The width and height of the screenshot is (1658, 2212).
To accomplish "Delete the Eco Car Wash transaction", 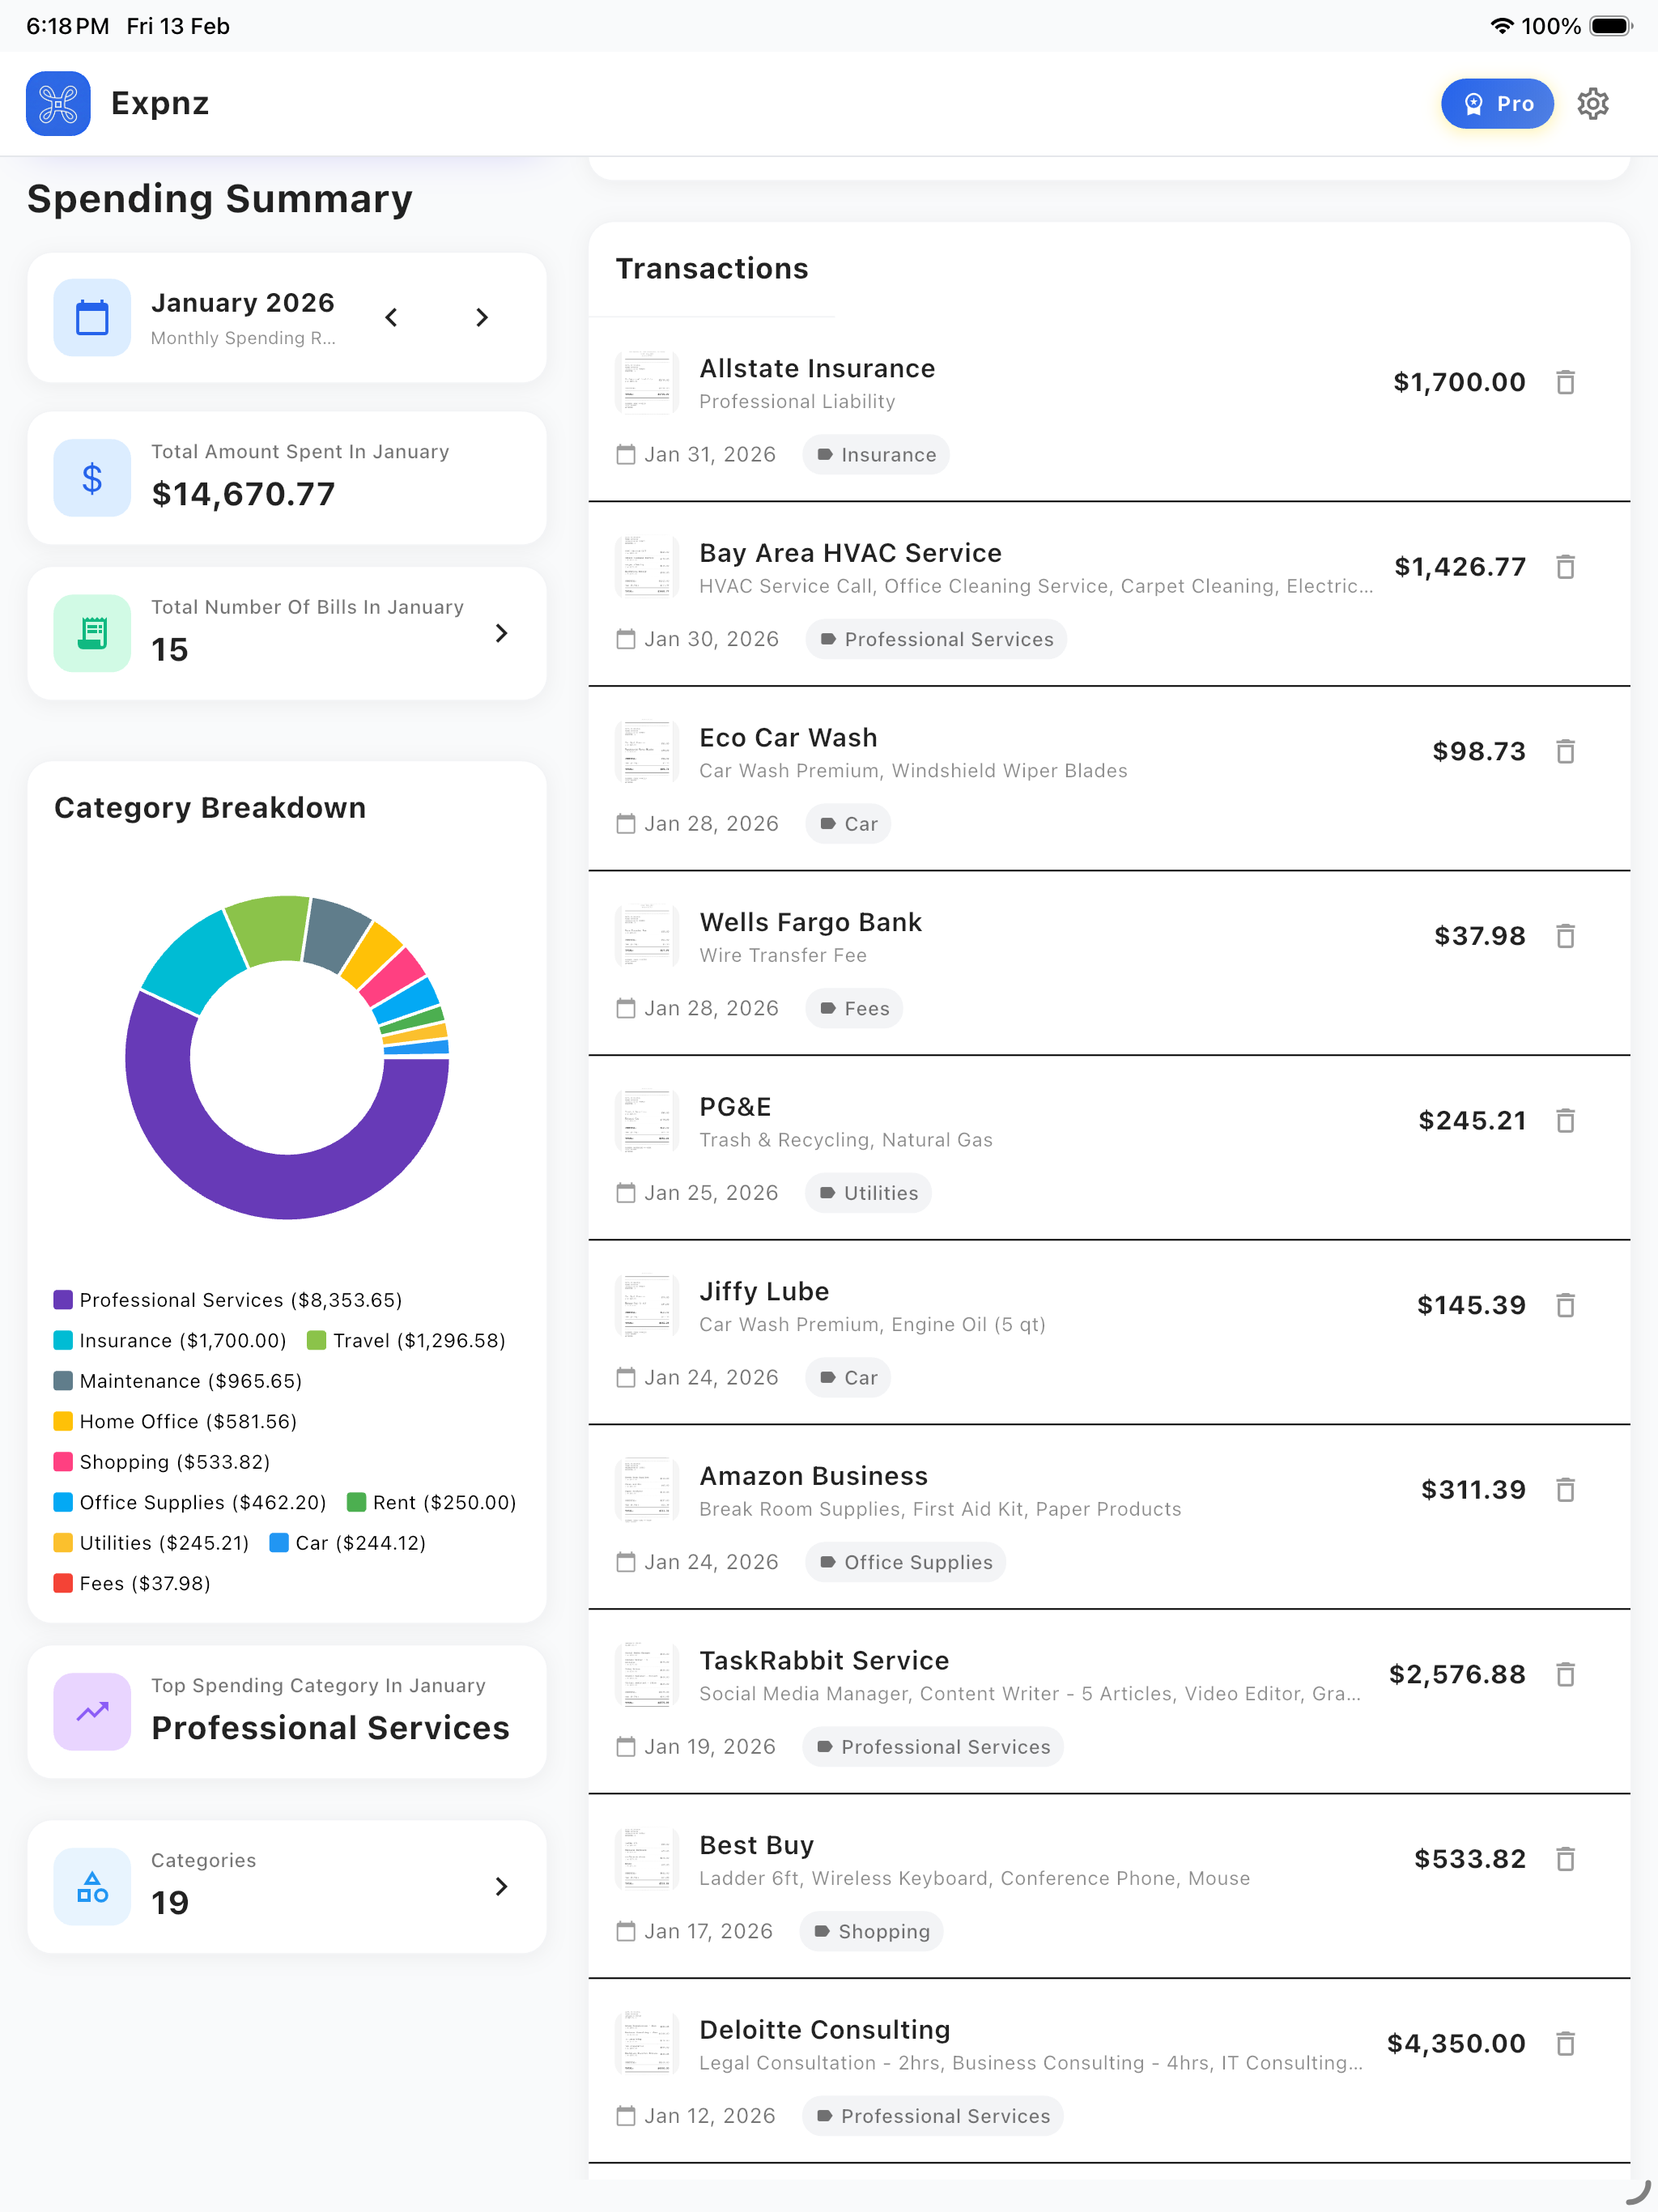I will pos(1566,752).
